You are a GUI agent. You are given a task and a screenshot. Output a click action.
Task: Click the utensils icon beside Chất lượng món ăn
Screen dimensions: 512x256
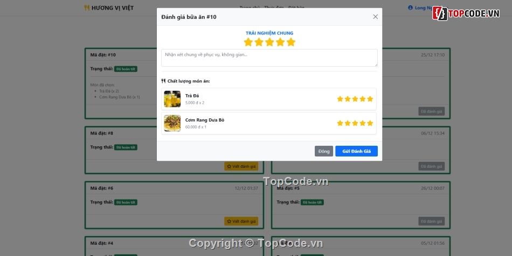coord(163,81)
